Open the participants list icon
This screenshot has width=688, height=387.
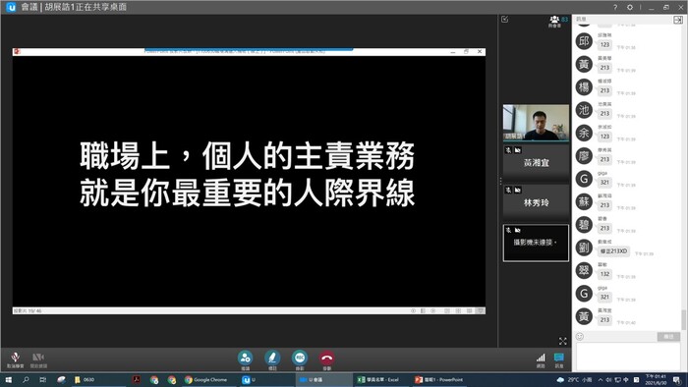click(x=554, y=20)
